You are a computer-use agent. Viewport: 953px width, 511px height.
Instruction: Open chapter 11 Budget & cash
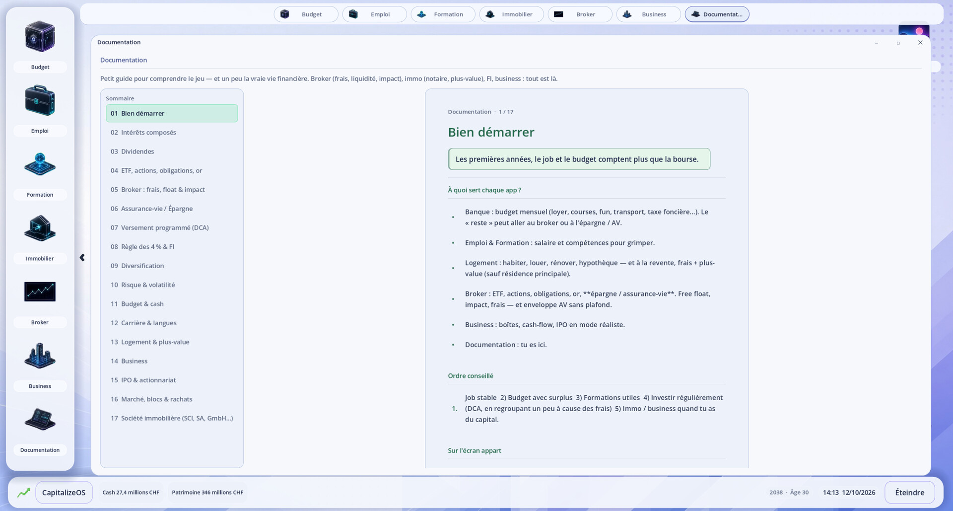click(172, 304)
